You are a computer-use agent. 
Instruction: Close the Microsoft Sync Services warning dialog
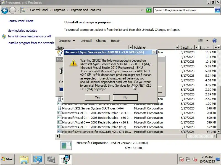pos(154,52)
